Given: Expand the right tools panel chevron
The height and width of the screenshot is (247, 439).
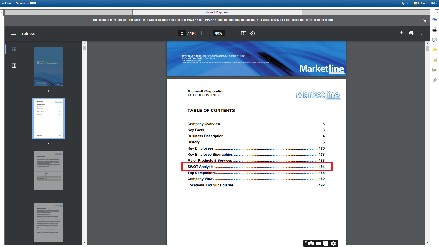Looking at the screenshot, I should [x=437, y=13].
